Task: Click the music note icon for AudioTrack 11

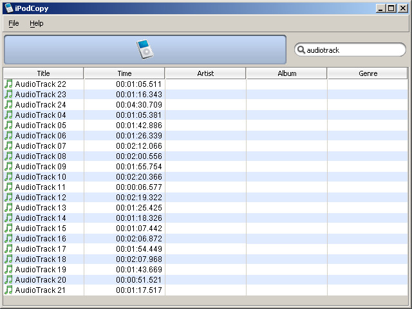Action: [x=8, y=187]
